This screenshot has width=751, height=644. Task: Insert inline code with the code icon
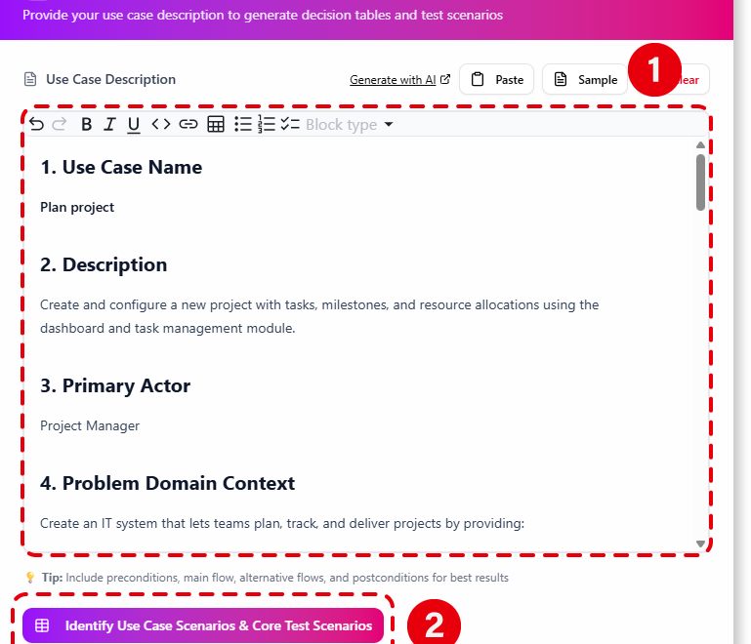pos(161,124)
